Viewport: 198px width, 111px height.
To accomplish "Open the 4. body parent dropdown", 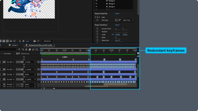I will [30, 62].
